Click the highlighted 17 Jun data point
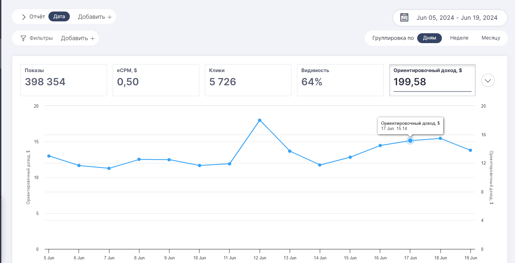This screenshot has height=263, width=515. [x=410, y=141]
